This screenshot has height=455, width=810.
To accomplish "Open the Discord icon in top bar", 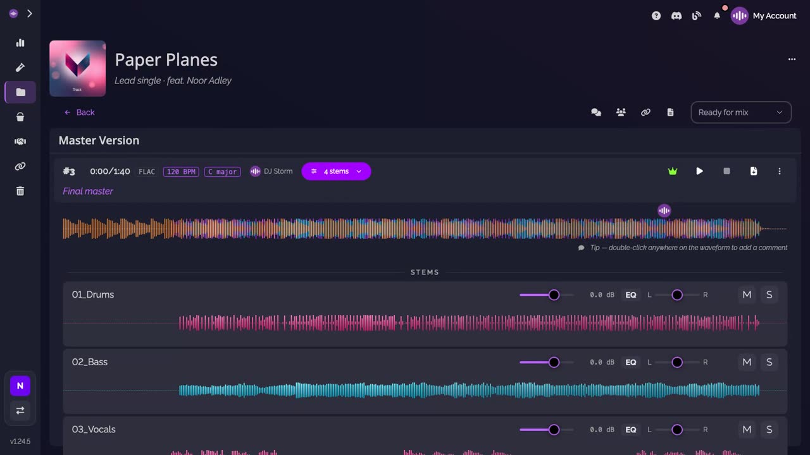I will pos(676,16).
